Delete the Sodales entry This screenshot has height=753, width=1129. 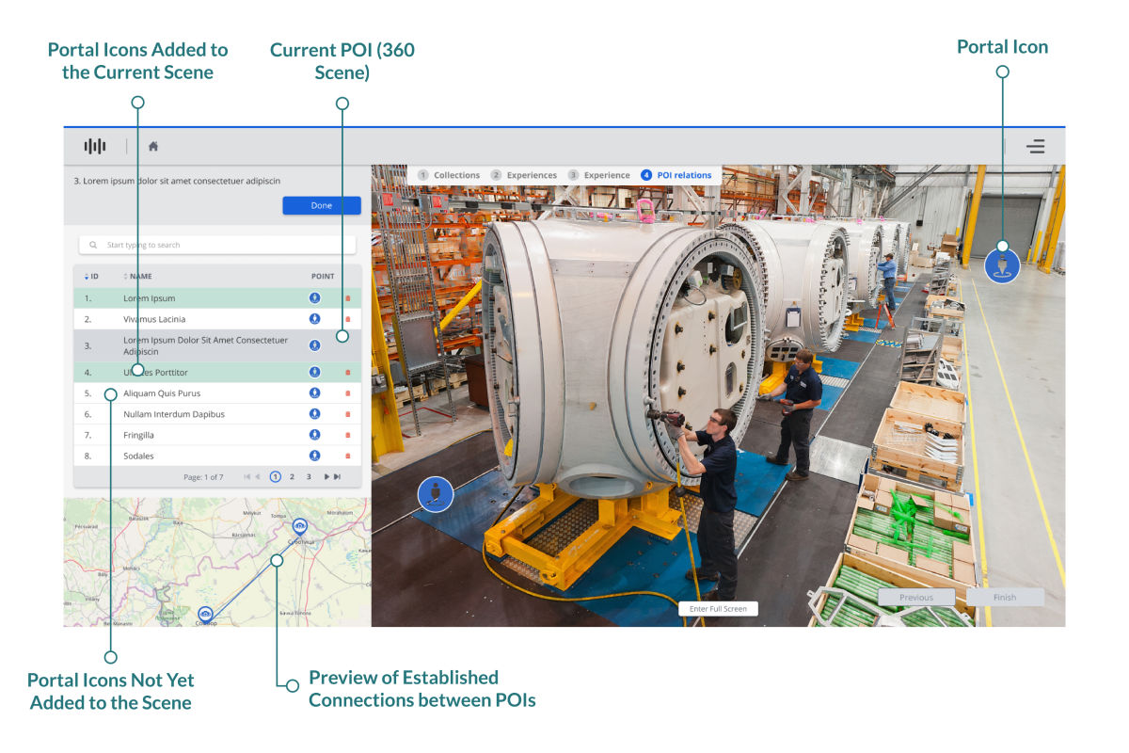point(347,457)
